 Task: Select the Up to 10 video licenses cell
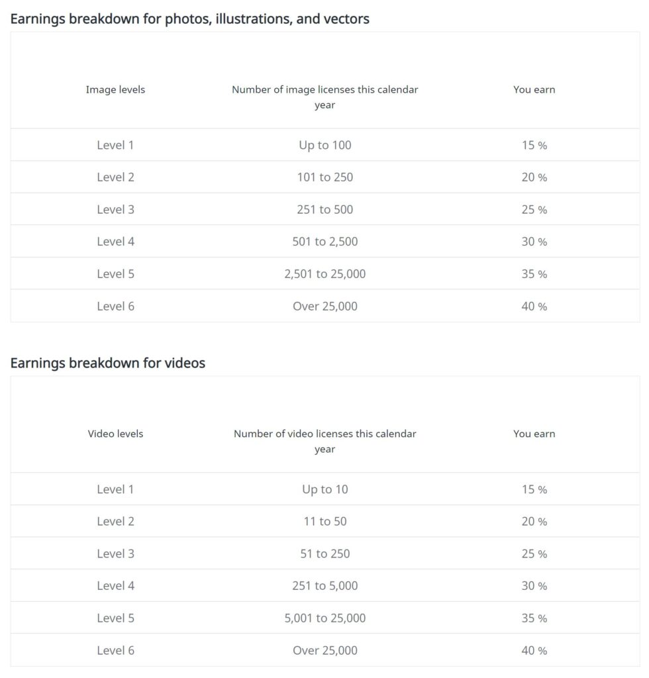click(x=324, y=489)
